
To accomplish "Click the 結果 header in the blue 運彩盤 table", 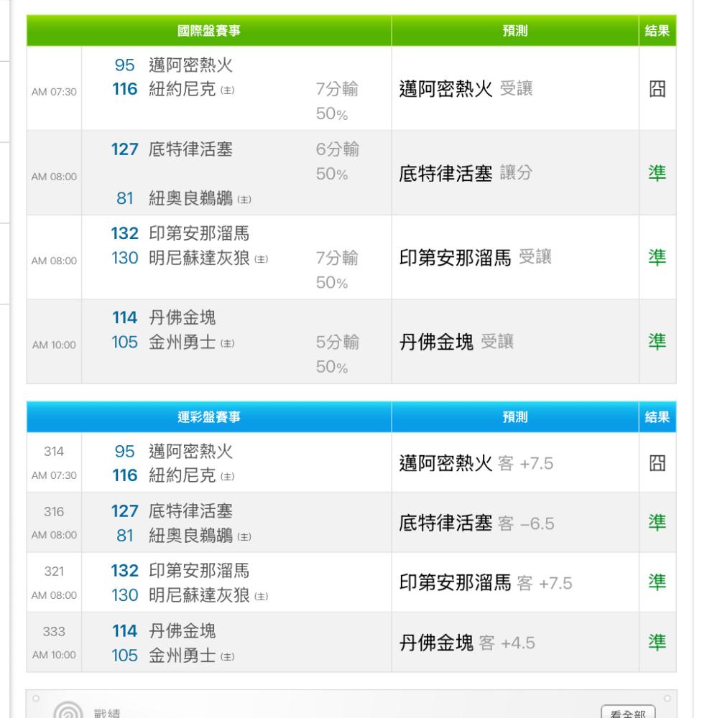I will tap(657, 417).
